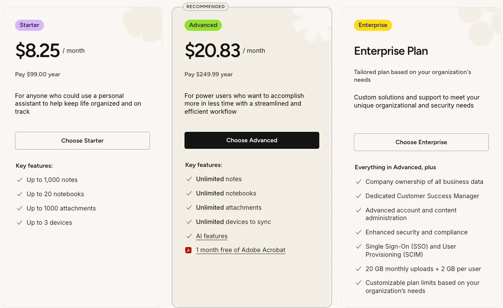Click the $8.25 Starter price

point(37,50)
